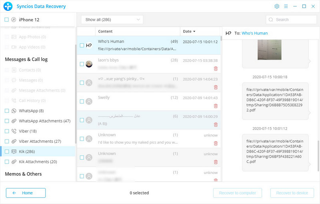Viewport: 320px width, 204px height.
Task: Tick the Who's Human conversation checkbox
Action: (82, 45)
